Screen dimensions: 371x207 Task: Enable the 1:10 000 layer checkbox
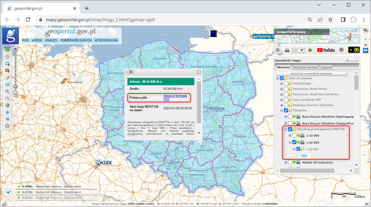[294, 135]
